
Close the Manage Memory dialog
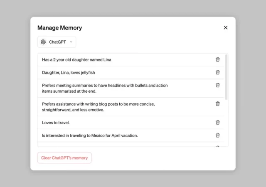point(226,28)
